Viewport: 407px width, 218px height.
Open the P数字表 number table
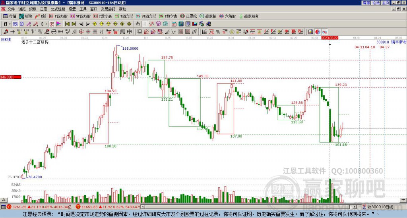103,16
